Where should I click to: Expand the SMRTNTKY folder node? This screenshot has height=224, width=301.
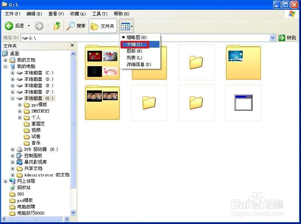point(20,111)
